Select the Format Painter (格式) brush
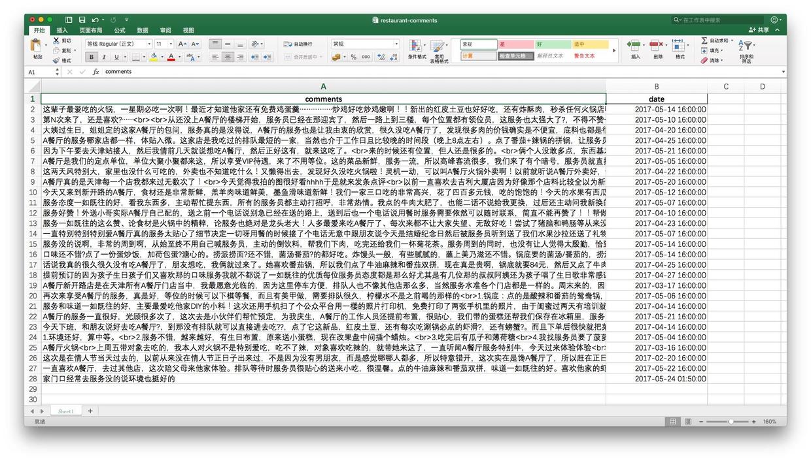The height and width of the screenshot is (461, 811). [56, 60]
